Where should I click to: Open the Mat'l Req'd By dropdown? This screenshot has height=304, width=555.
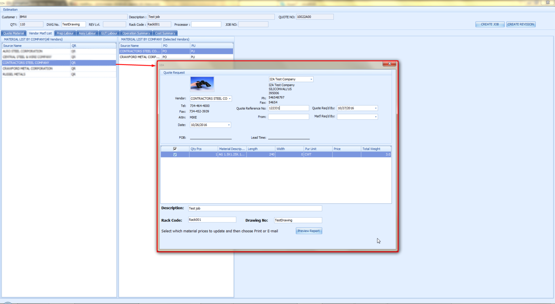click(375, 117)
